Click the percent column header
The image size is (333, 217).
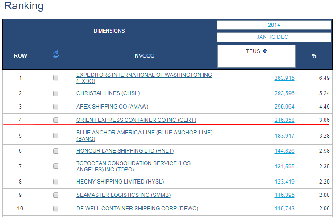[x=314, y=56]
